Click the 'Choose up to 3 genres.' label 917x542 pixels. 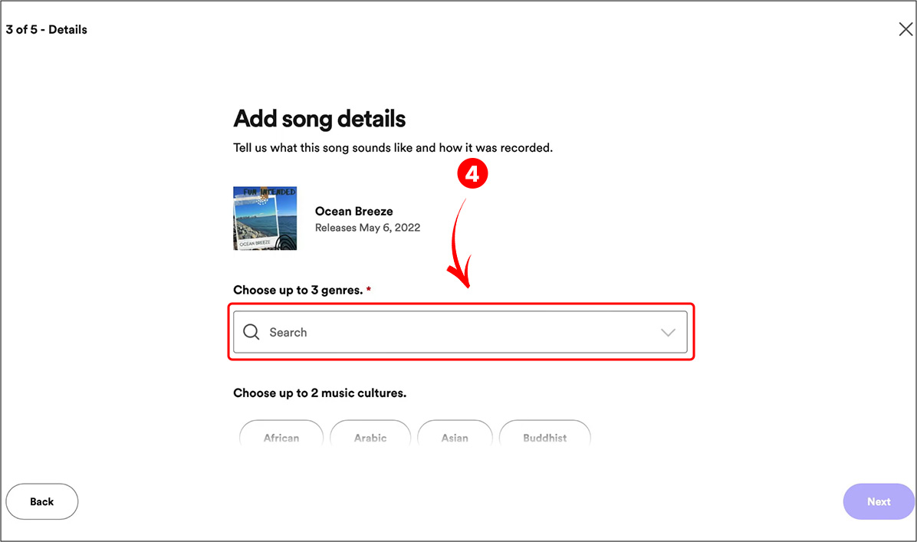[298, 290]
